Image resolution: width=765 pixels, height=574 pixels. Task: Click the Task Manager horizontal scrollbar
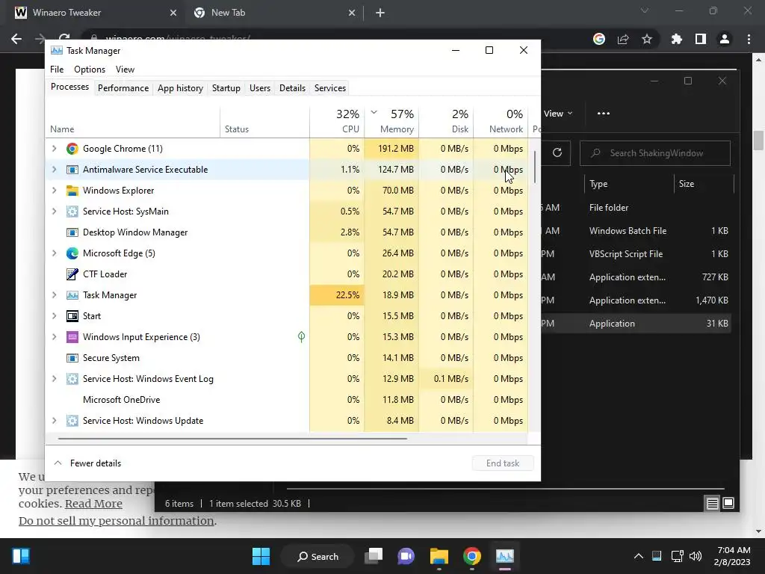[x=232, y=438]
